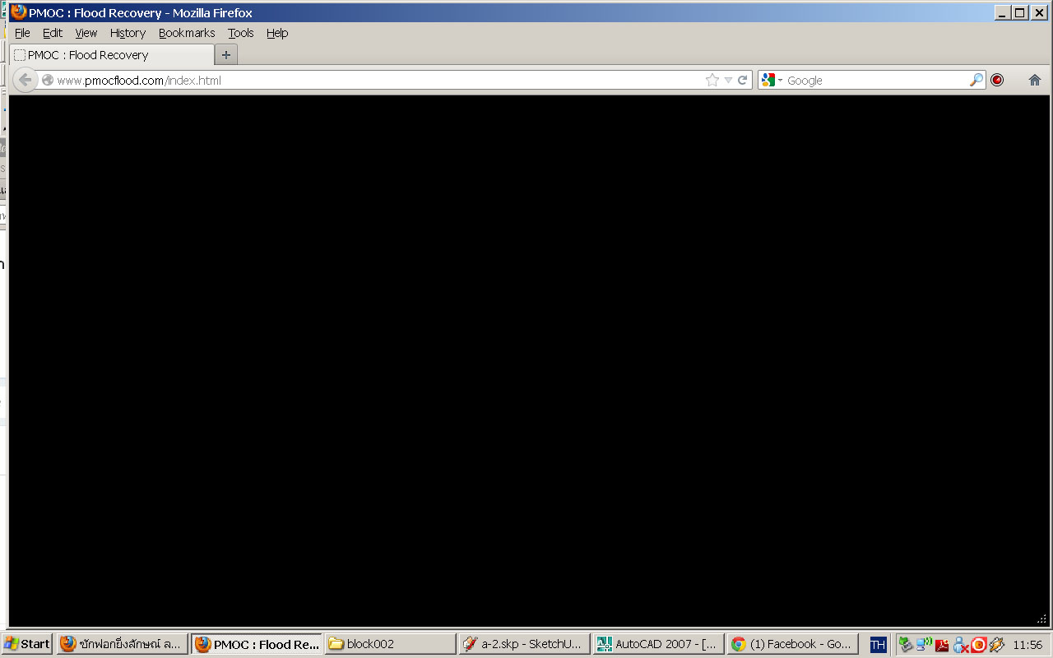Screen dimensions: 1053x658
Task: Open the Help menu
Action: point(277,33)
